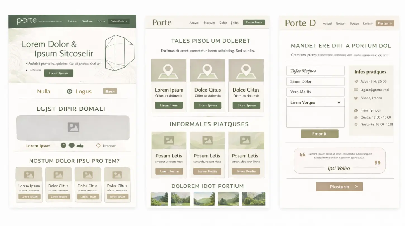Click the Enilm Posts button in middle header
The height and width of the screenshot is (226, 405).
(254, 23)
